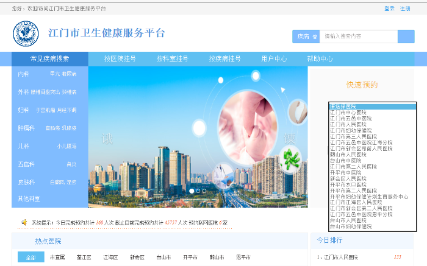Screen dimensions: 427x266
Task: Select the 全部 hospital area tab
Action: click(x=30, y=257)
